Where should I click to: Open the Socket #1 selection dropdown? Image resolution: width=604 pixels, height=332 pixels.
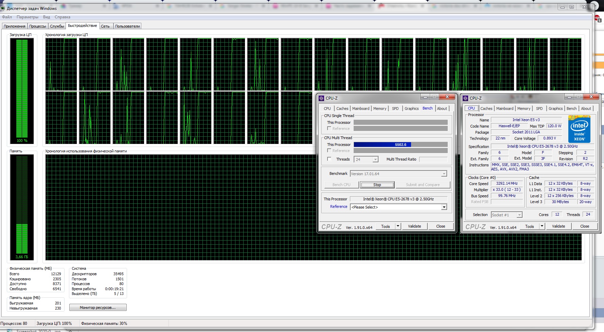[507, 215]
